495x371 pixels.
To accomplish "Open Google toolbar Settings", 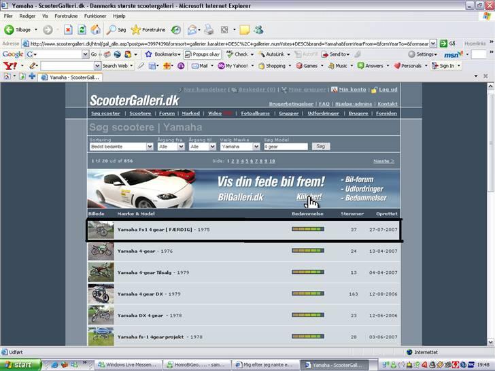I will tap(423, 54).
